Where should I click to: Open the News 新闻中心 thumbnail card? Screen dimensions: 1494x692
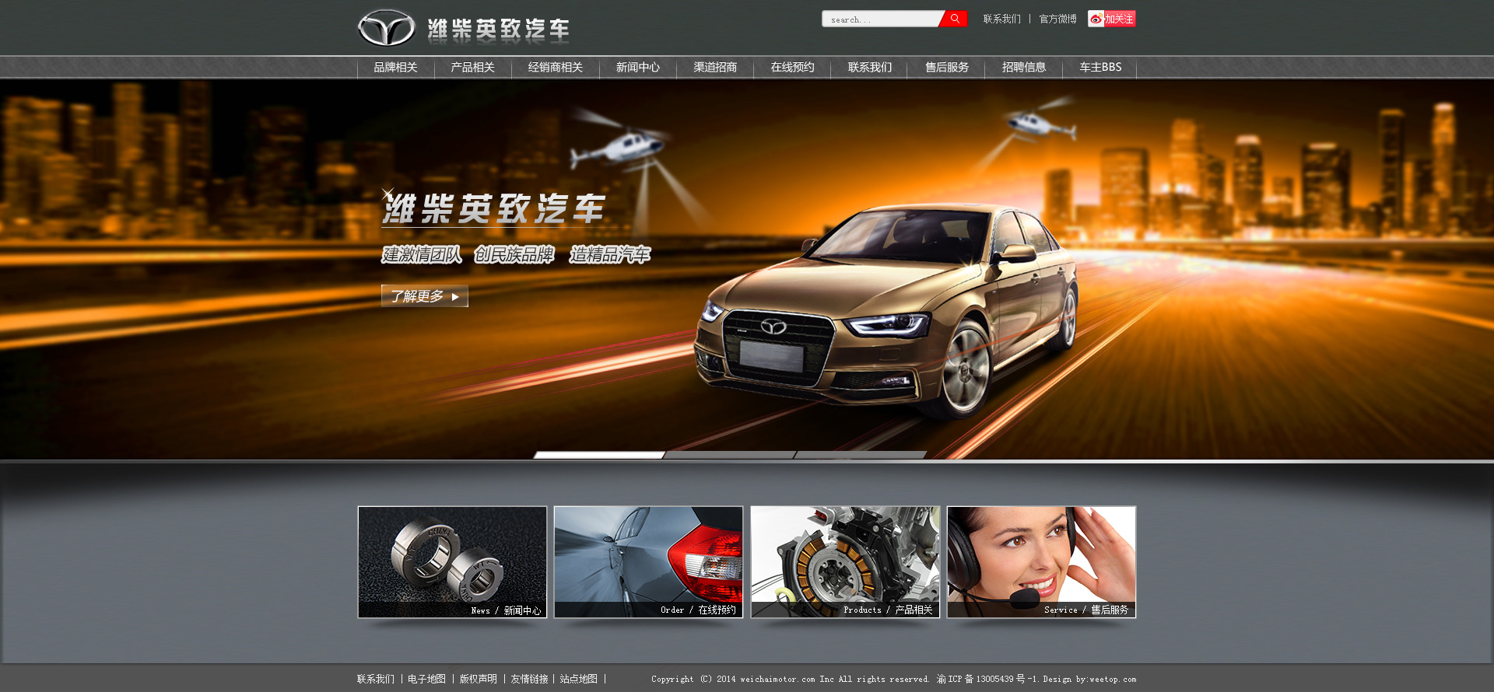click(452, 562)
